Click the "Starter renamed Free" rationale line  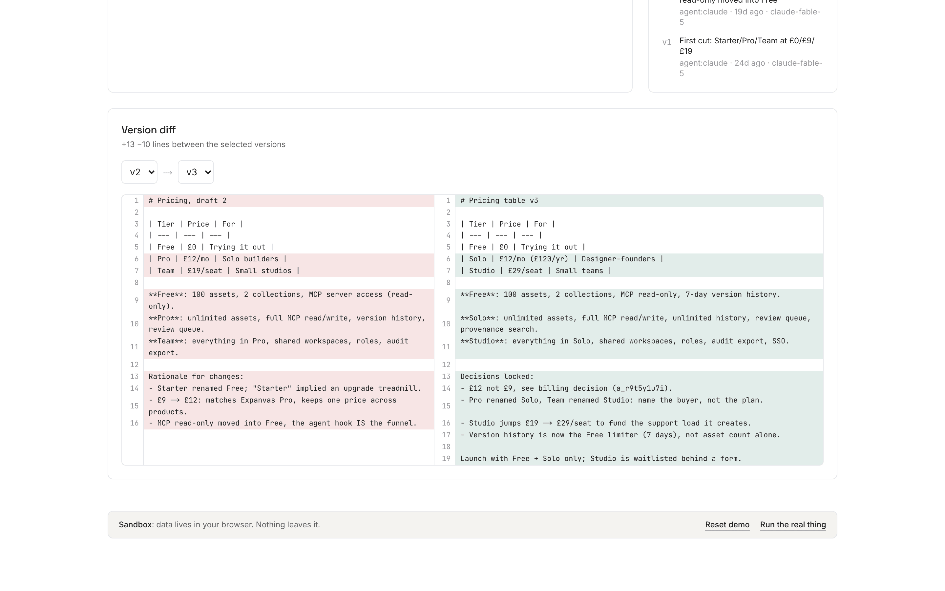coord(288,388)
